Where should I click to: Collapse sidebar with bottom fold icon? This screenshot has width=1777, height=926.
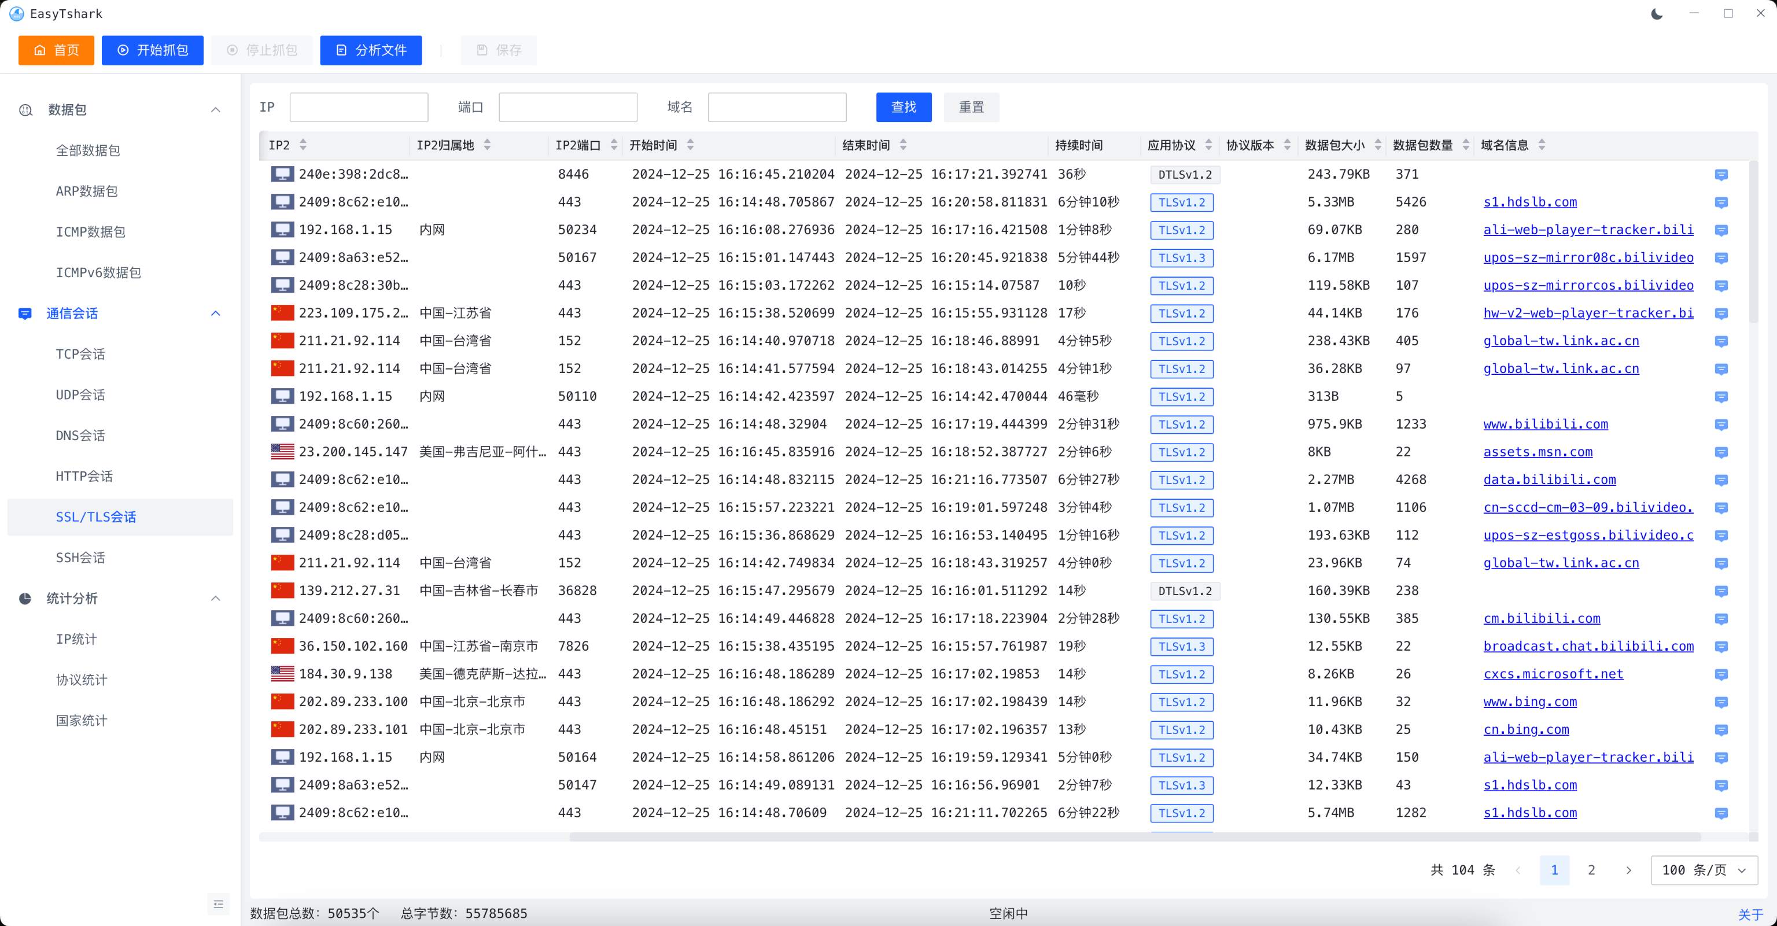(218, 903)
